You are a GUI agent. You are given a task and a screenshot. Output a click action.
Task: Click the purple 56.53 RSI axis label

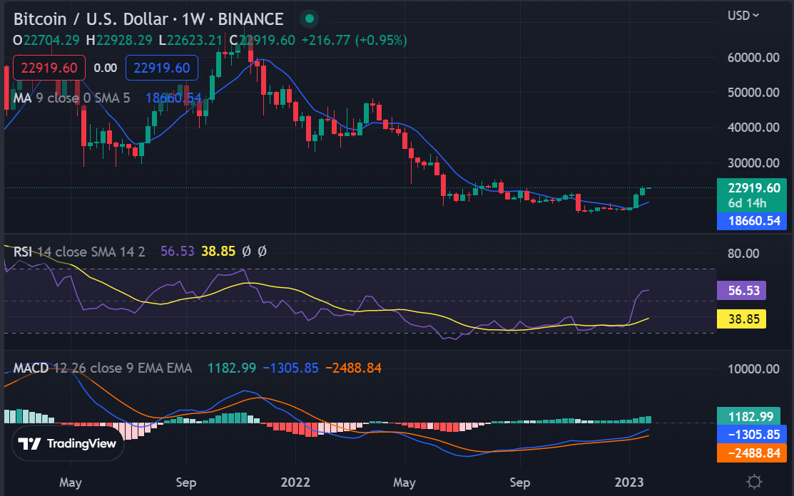click(742, 291)
